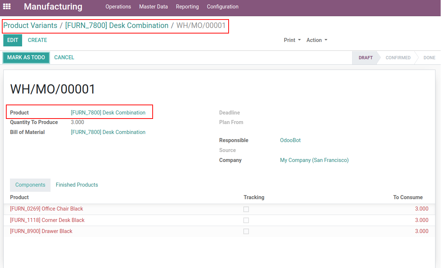Tick tracking checkbox for Drawer Black
This screenshot has width=441, height=268.
(x=246, y=231)
